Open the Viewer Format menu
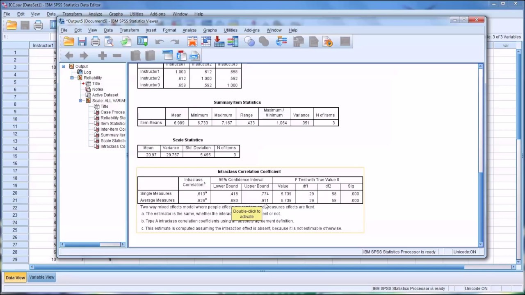This screenshot has width=525, height=295. (x=169, y=30)
